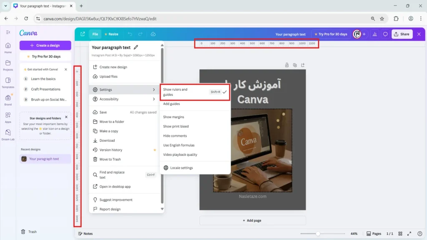
Task: Expand the Settings submenu
Action: coord(125,90)
